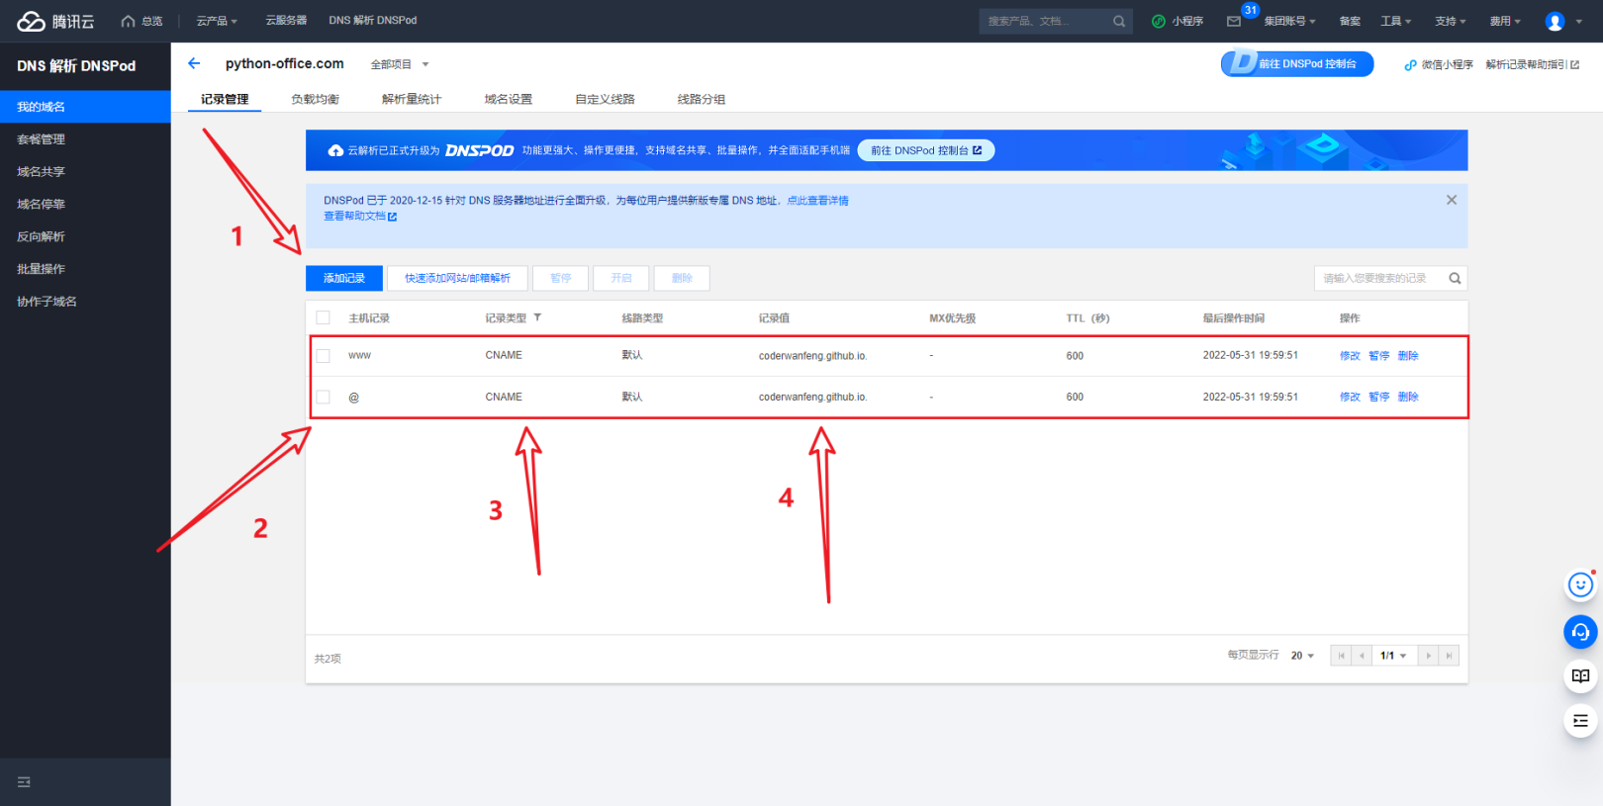Click 快速添加网站/邮箱解析 button
The image size is (1603, 806).
457,278
